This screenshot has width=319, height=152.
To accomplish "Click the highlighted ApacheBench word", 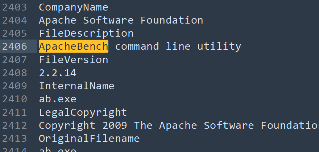I will pos(74,46).
